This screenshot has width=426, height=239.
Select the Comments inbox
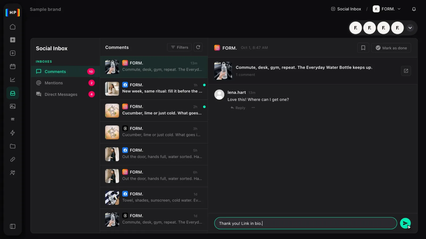click(x=65, y=71)
